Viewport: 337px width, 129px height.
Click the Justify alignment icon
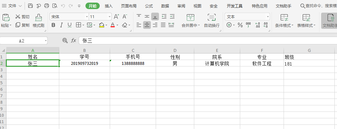point(163,25)
